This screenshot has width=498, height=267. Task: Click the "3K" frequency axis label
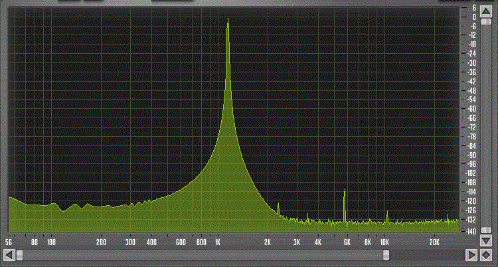pos(297,242)
